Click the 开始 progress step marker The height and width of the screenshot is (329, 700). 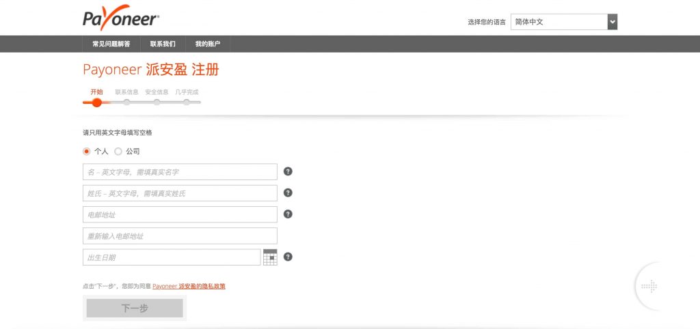click(97, 102)
